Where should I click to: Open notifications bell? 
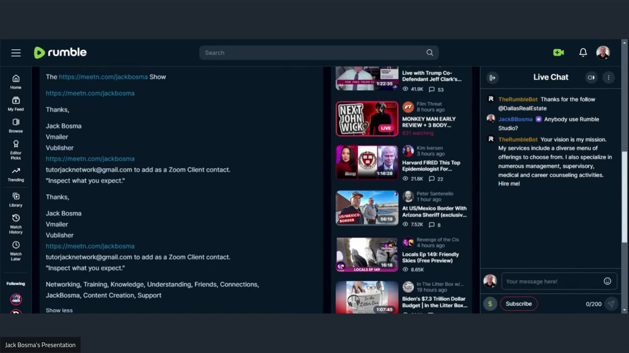click(583, 52)
